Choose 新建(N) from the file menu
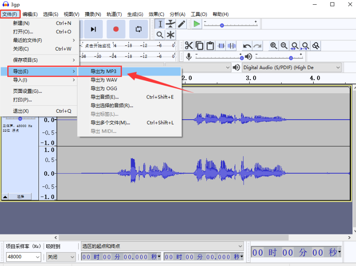 pyautogui.click(x=40, y=23)
